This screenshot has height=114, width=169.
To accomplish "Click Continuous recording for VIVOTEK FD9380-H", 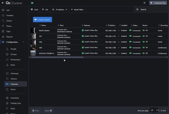I will [x=162, y=53].
